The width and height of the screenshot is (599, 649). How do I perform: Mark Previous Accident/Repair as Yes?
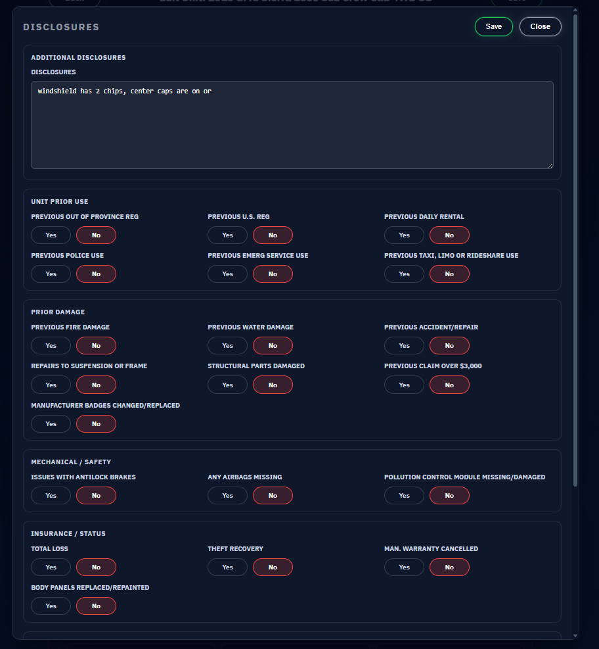pos(404,345)
